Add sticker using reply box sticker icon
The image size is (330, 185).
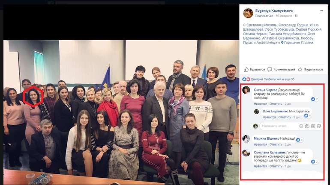click(x=319, y=126)
